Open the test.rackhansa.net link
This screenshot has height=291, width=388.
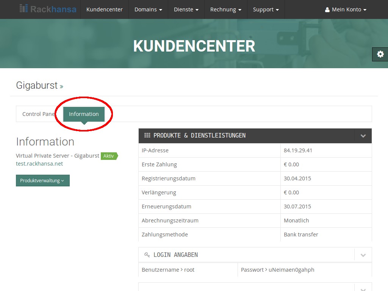coord(39,164)
